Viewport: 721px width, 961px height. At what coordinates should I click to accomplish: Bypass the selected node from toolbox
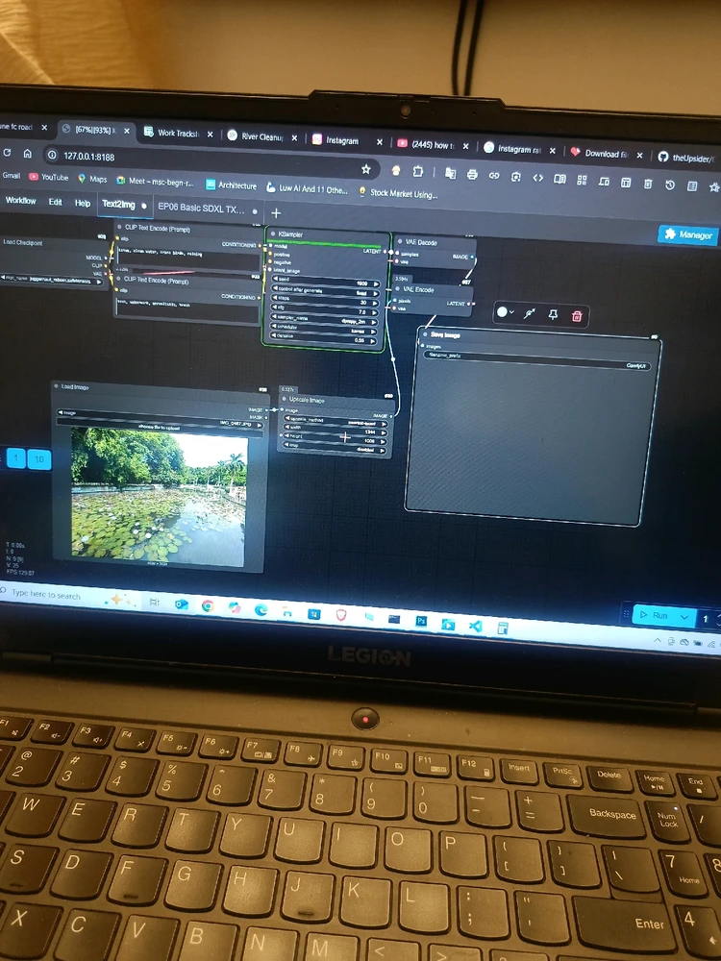tap(529, 313)
